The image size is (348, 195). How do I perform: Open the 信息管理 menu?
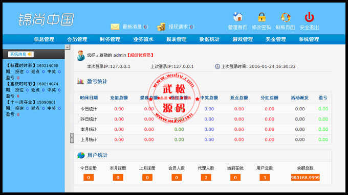pos(44,39)
